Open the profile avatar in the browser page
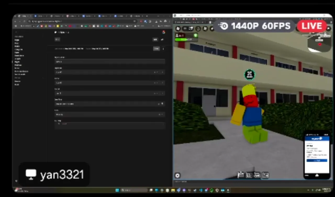The image size is (335, 197). pyautogui.click(x=164, y=32)
